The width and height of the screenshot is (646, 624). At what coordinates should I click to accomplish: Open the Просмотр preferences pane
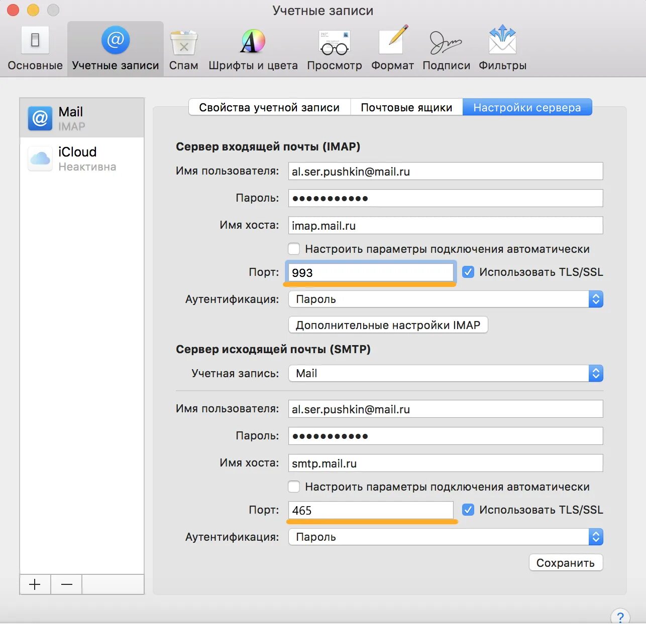tap(334, 49)
